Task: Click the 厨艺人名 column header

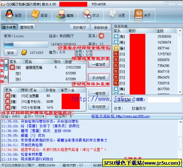Action: (x=73, y=90)
